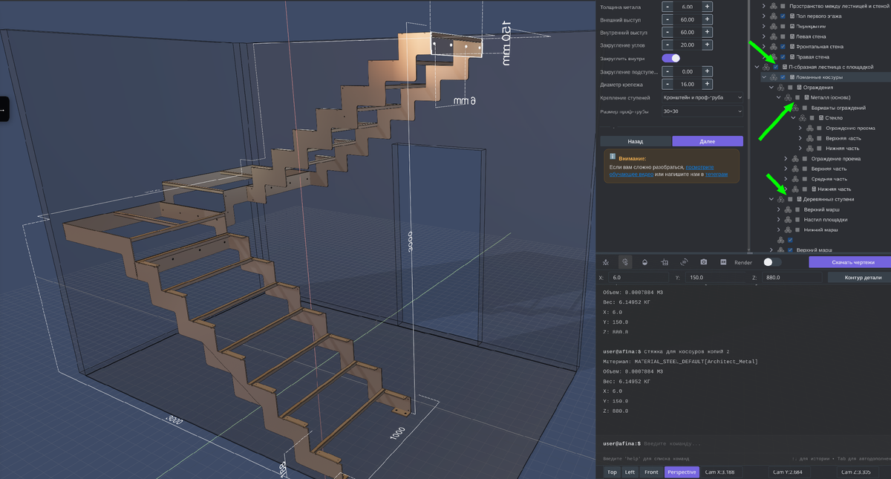This screenshot has width=891, height=479.
Task: Click the calculator icon before Нижняя часть under Ограждения
Action: [813, 189]
